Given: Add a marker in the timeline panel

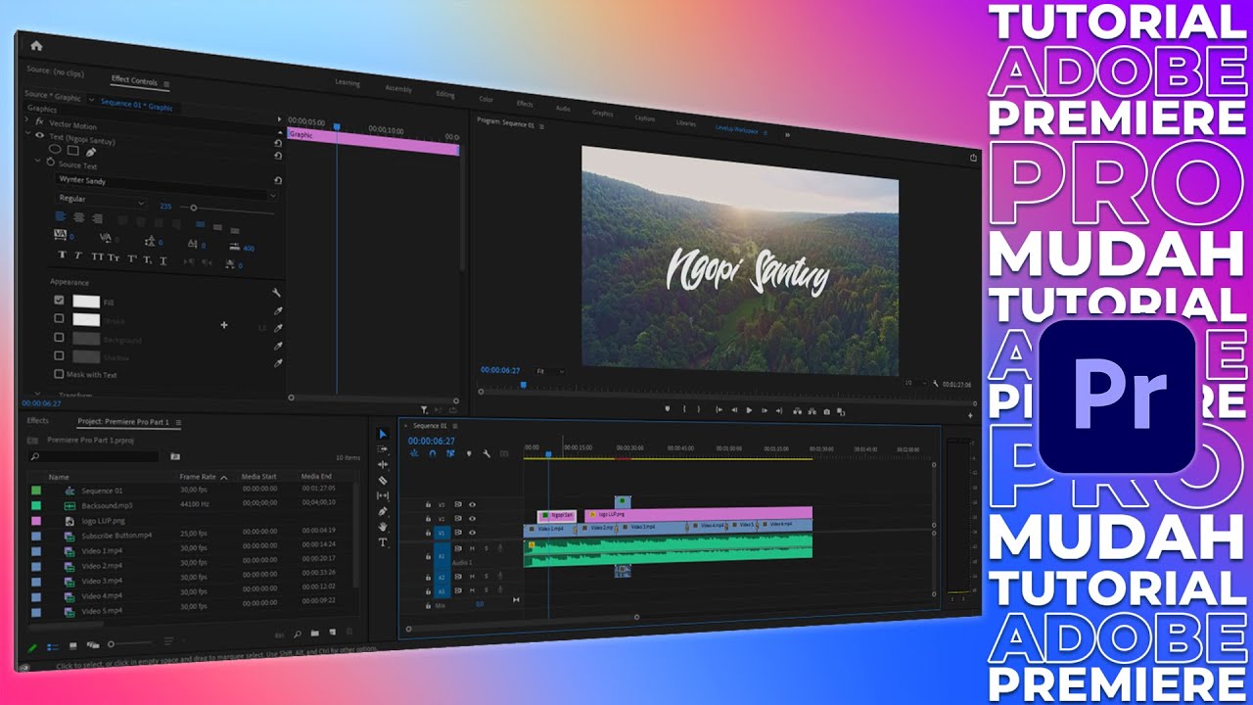Looking at the screenshot, I should tap(469, 453).
